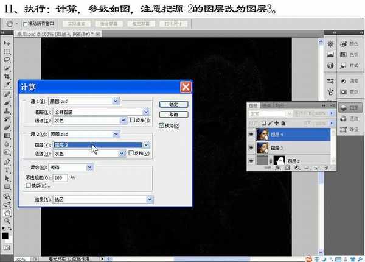
Task: Click the 确定 (OK) button
Action: coord(173,104)
